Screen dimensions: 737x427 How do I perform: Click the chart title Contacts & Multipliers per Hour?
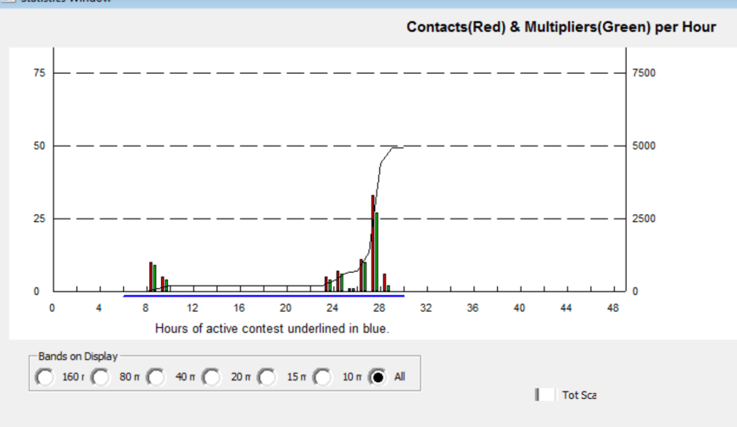(561, 27)
